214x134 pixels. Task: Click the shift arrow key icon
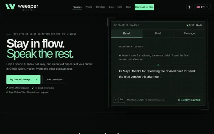[x=116, y=100]
